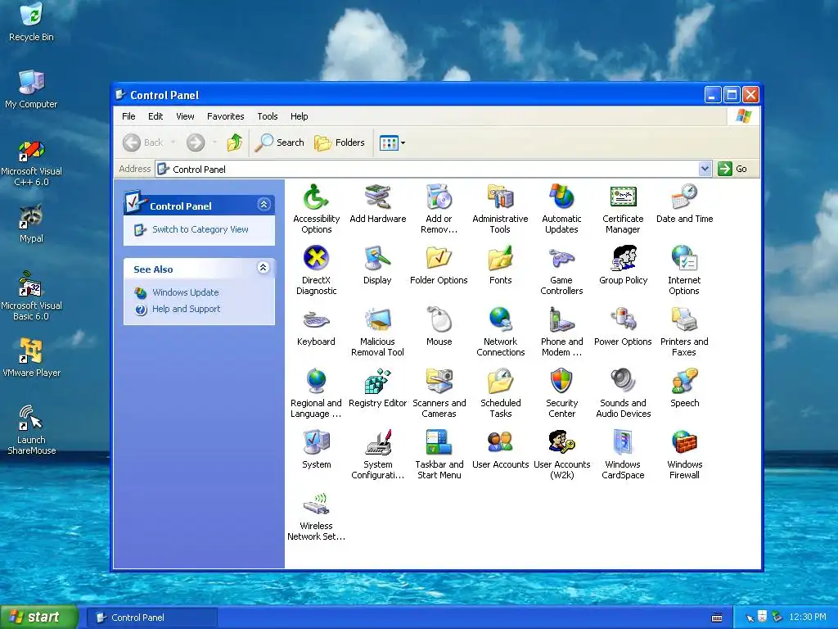Open the Help menu
Viewport: 838px width, 629px height.
[300, 116]
